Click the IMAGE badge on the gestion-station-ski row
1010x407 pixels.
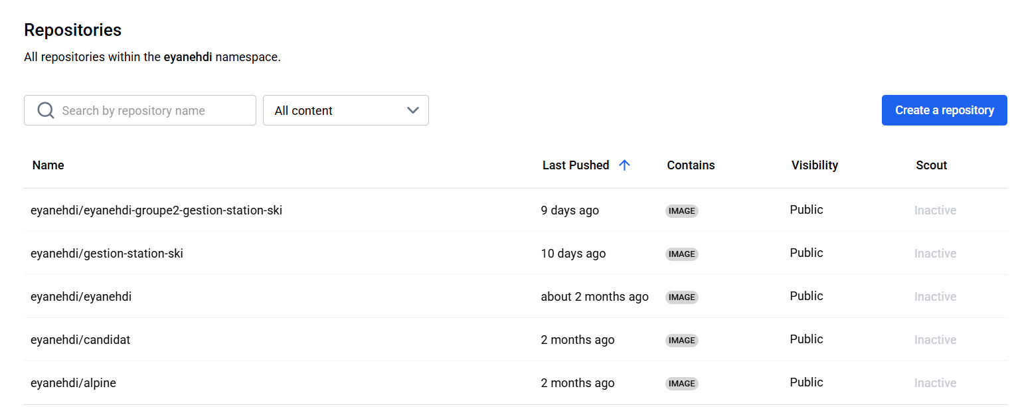(681, 254)
